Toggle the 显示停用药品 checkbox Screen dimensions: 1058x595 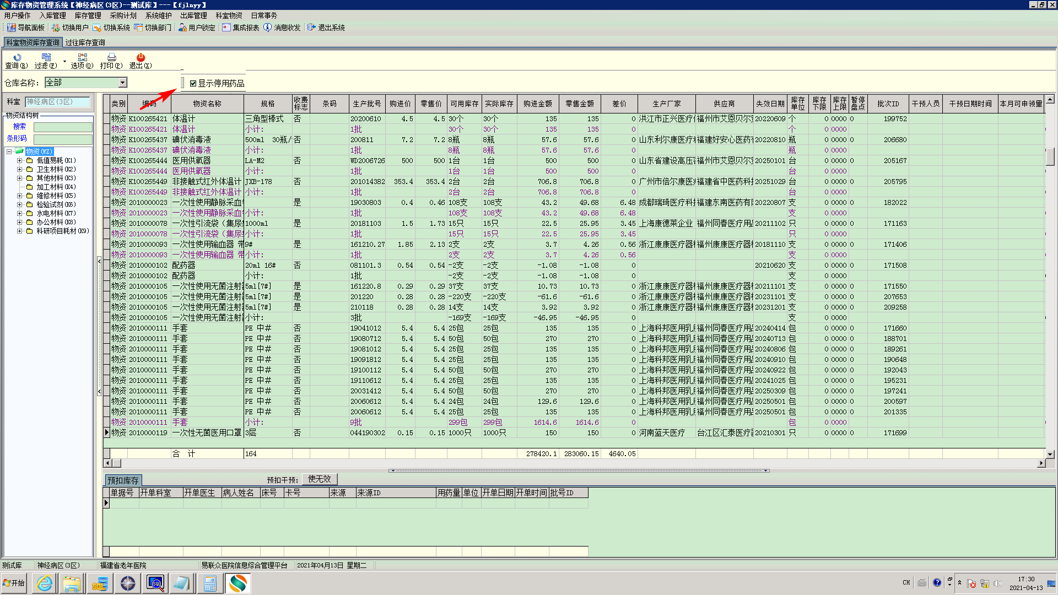pyautogui.click(x=193, y=84)
